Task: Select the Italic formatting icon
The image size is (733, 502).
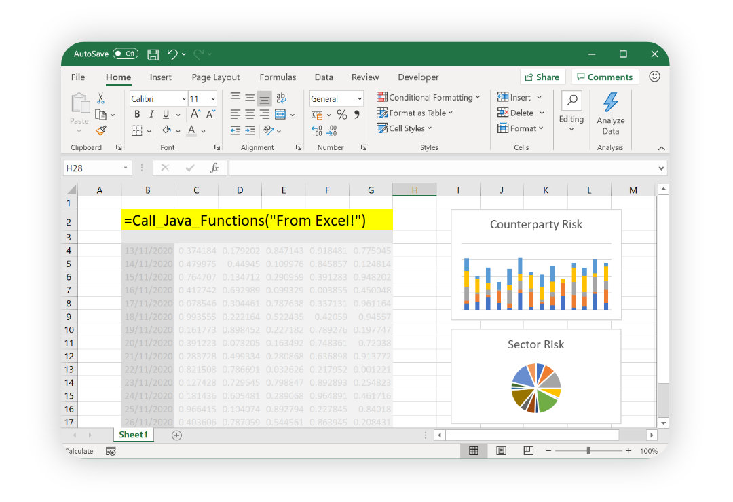Action: pyautogui.click(x=151, y=114)
